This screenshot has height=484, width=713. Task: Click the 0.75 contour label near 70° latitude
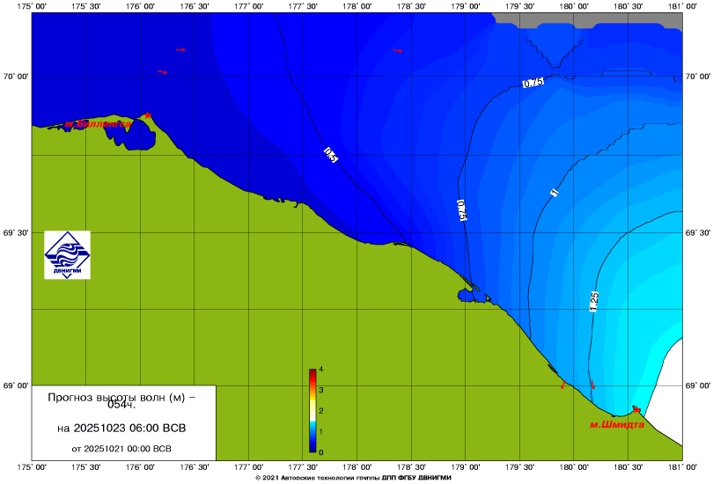pyautogui.click(x=533, y=83)
